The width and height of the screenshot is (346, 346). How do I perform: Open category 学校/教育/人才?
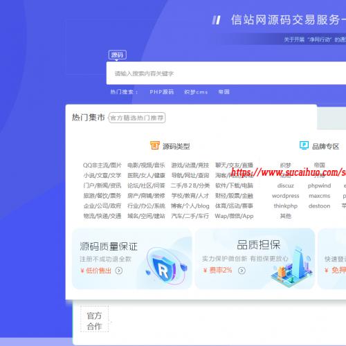click(190, 196)
